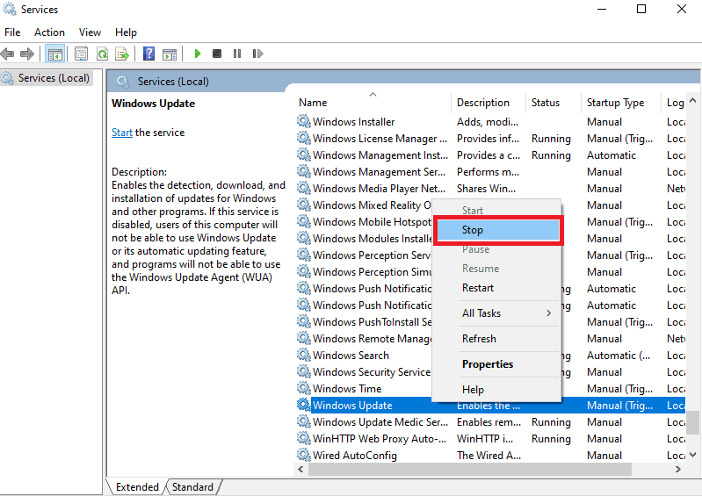Click gear icon beside Windows Installer
The width and height of the screenshot is (702, 496).
click(303, 121)
